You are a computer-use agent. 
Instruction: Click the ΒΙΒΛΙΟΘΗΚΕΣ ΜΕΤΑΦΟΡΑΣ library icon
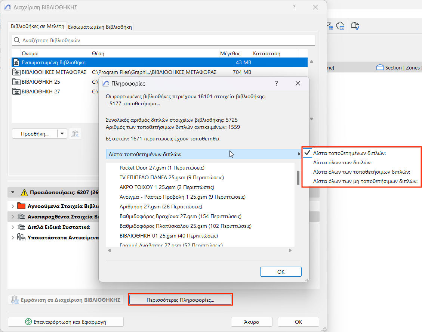coord(16,72)
